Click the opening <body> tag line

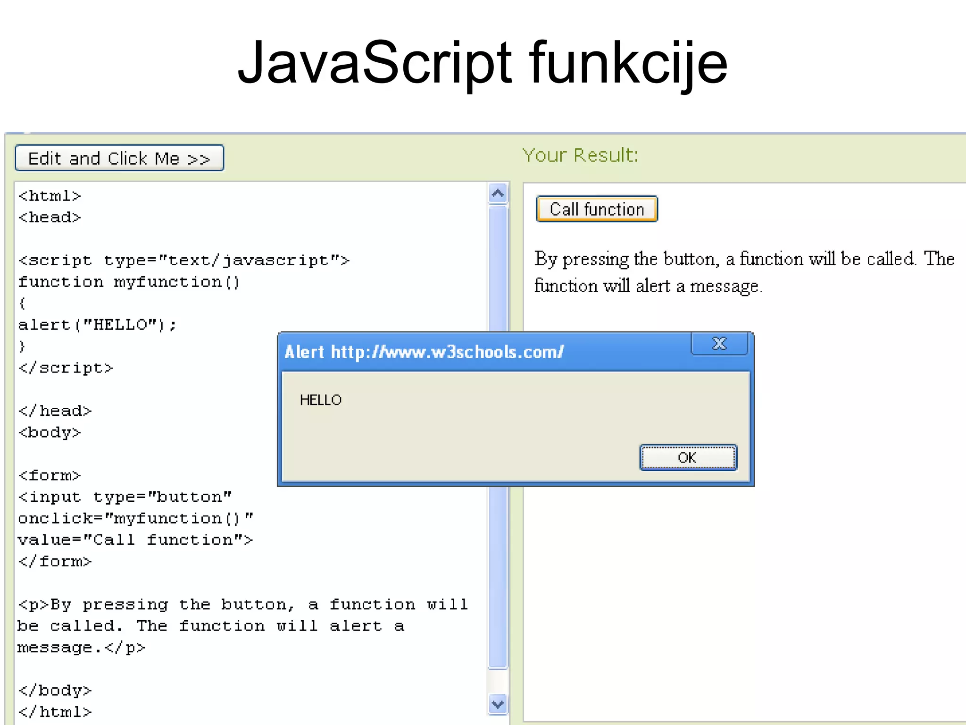pyautogui.click(x=50, y=432)
